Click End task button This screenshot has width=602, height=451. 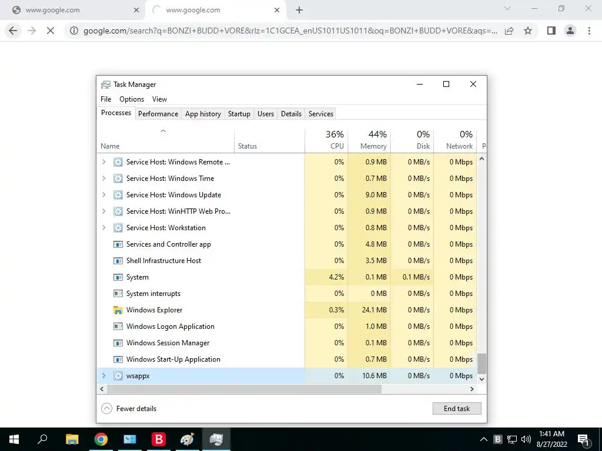tap(457, 409)
